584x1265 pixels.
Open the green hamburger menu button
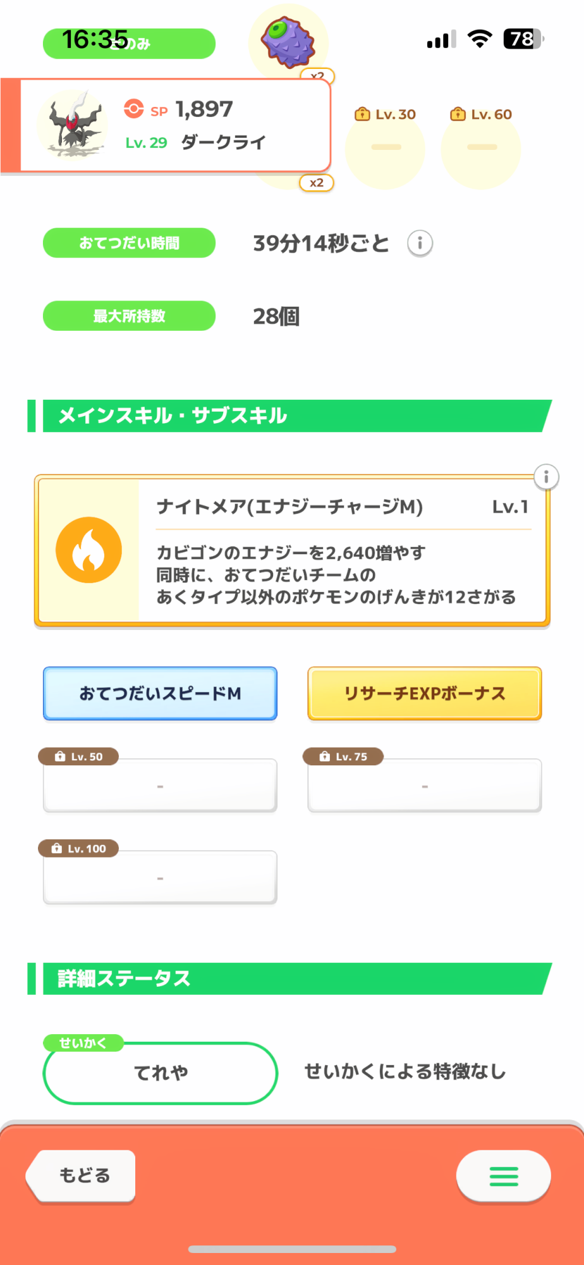(x=503, y=1176)
